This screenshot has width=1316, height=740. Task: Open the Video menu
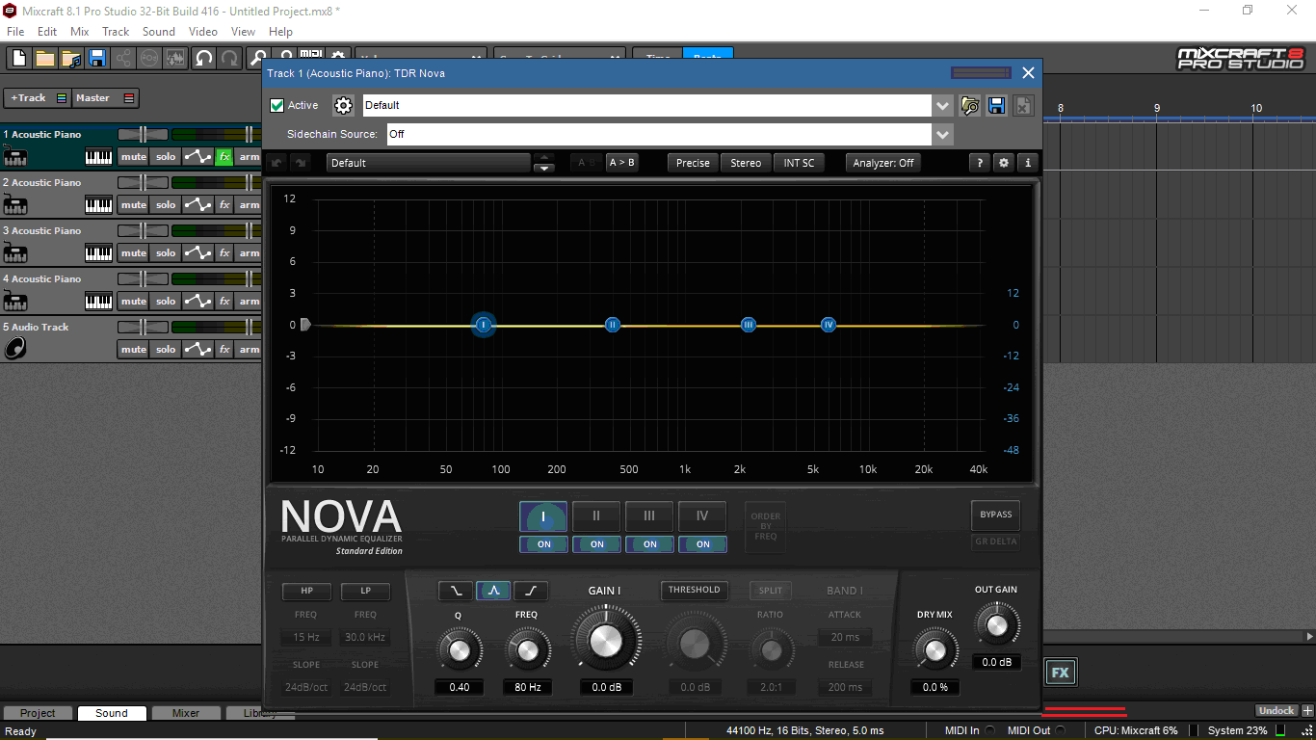pyautogui.click(x=203, y=32)
